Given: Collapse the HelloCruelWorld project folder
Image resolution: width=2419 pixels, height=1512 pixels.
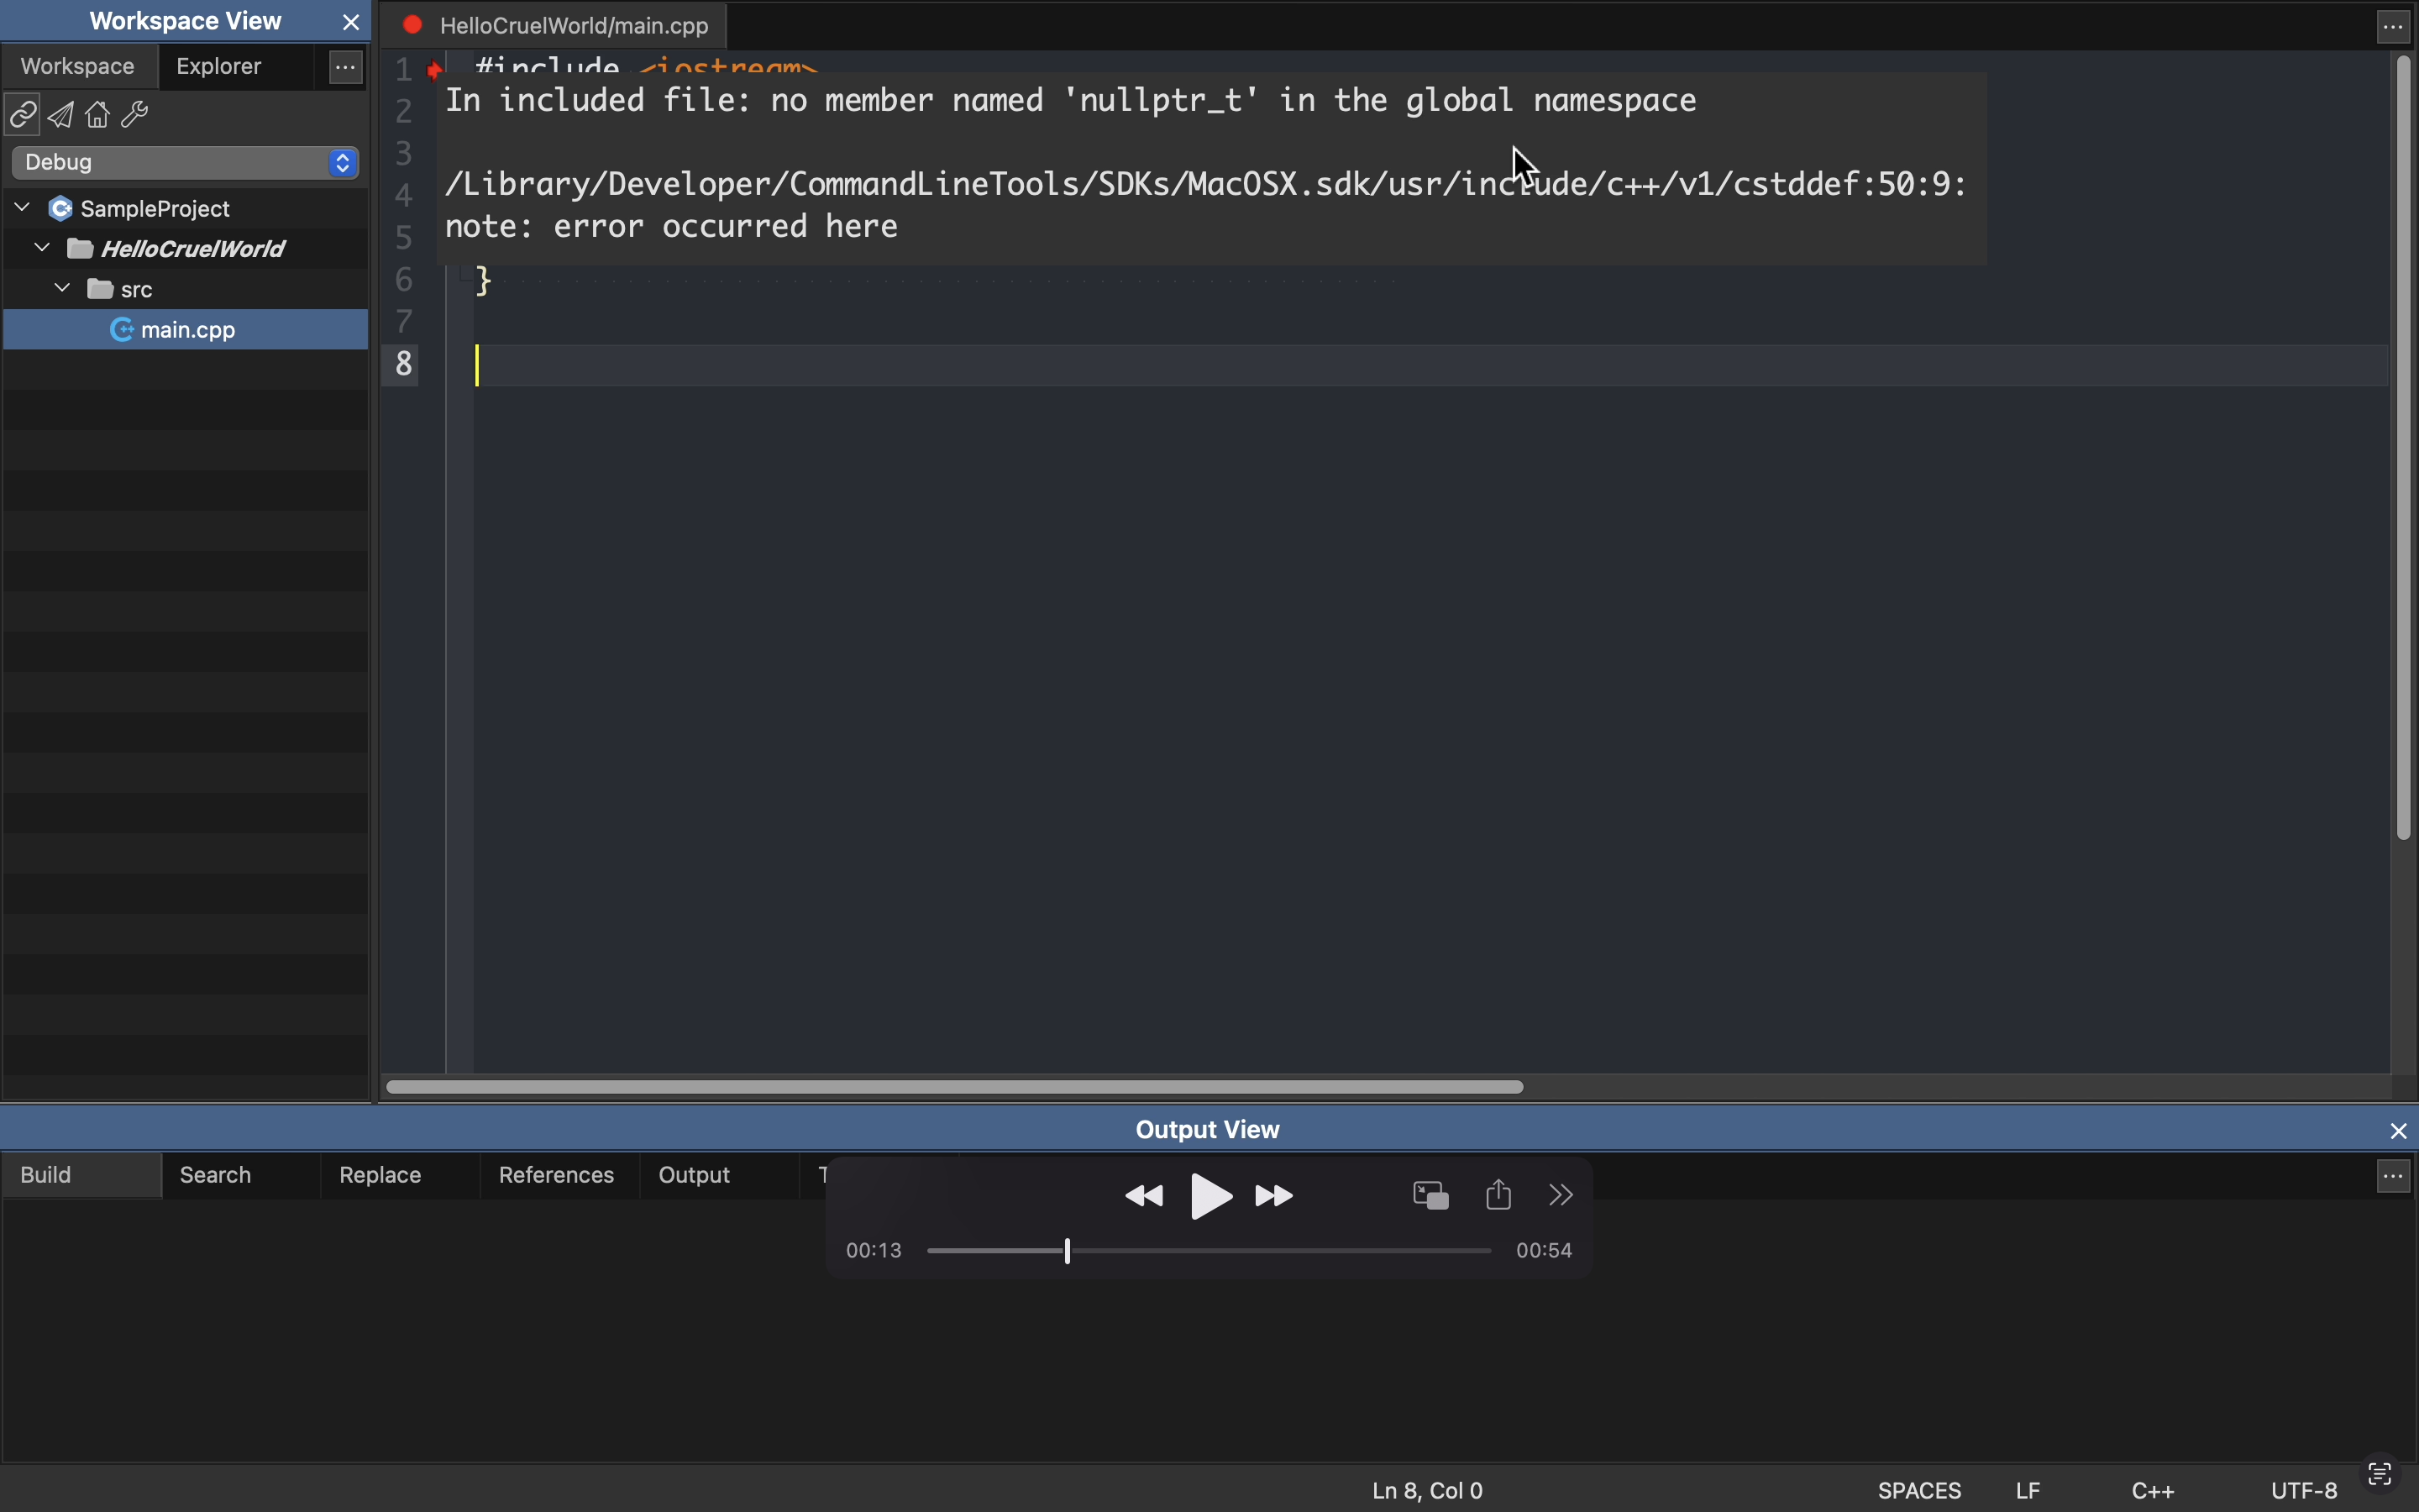Looking at the screenshot, I should pos(42,249).
